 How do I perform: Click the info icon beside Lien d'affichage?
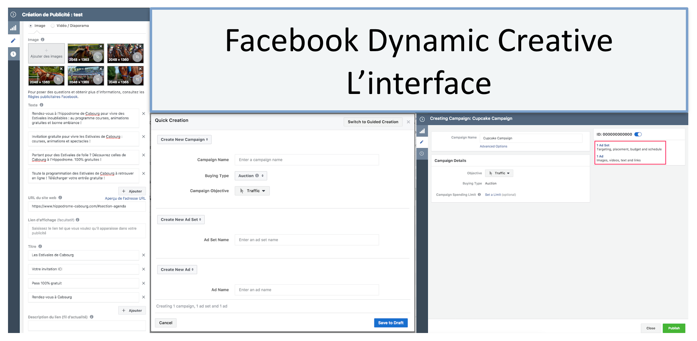tap(78, 220)
